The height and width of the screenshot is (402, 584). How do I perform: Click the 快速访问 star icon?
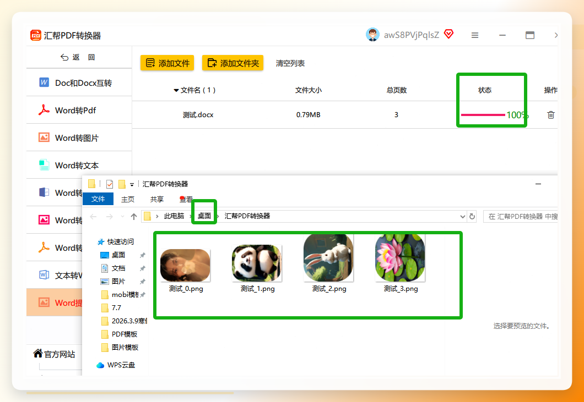[101, 242]
